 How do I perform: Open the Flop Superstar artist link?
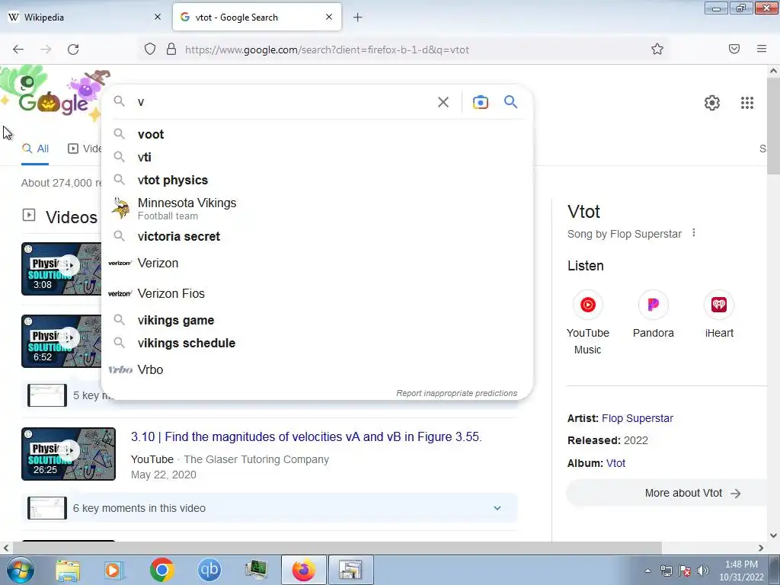[x=638, y=418]
